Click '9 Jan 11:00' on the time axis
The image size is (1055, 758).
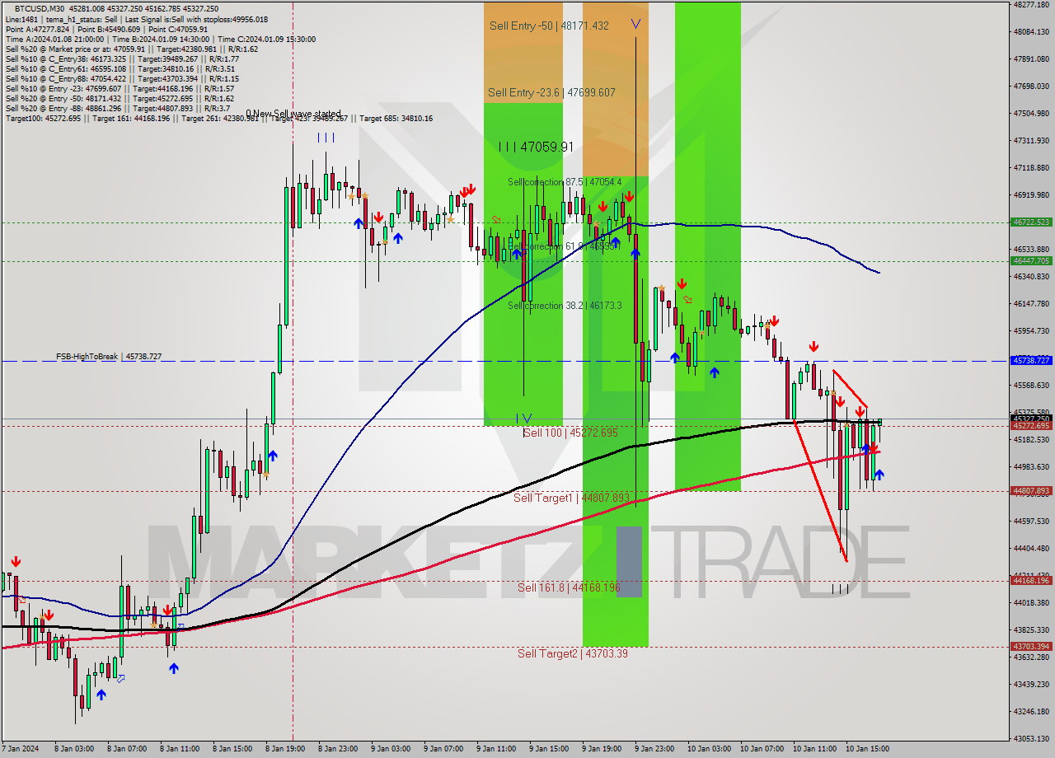[x=497, y=750]
